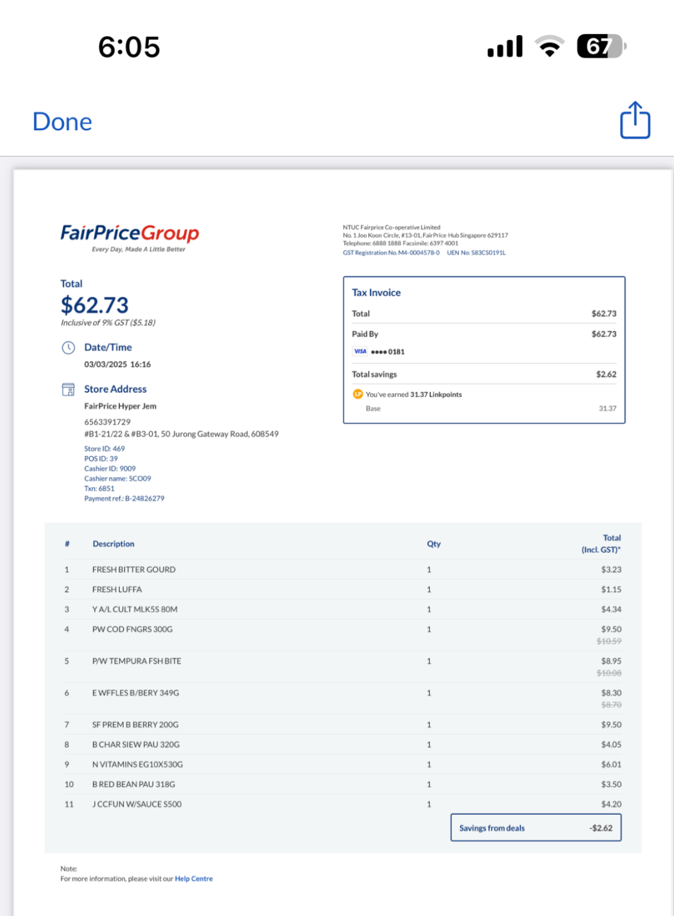Image resolution: width=674 pixels, height=916 pixels.
Task: Select the POS ID: 39 line
Action: (x=101, y=458)
